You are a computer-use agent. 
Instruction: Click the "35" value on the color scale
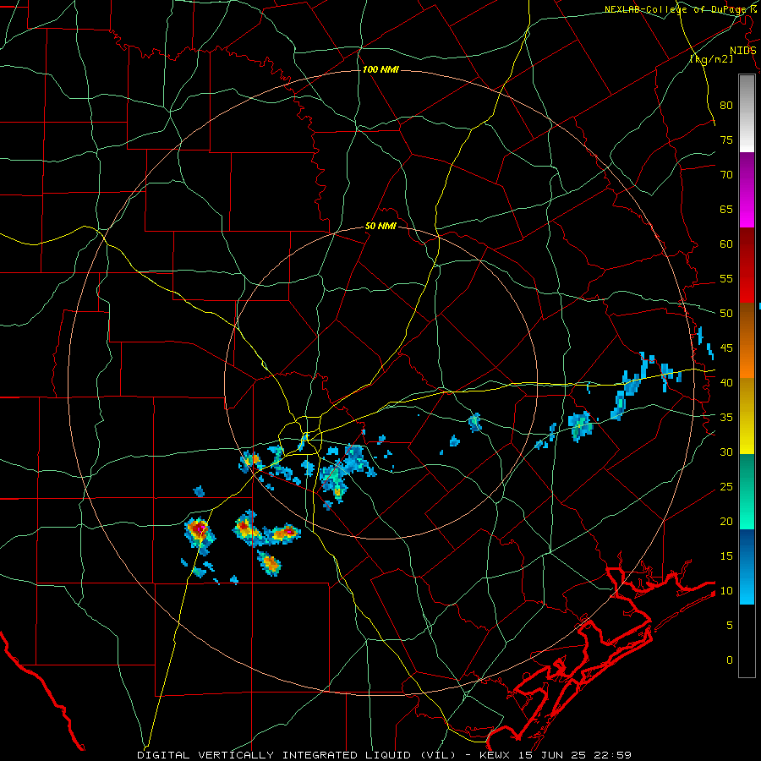pos(726,418)
